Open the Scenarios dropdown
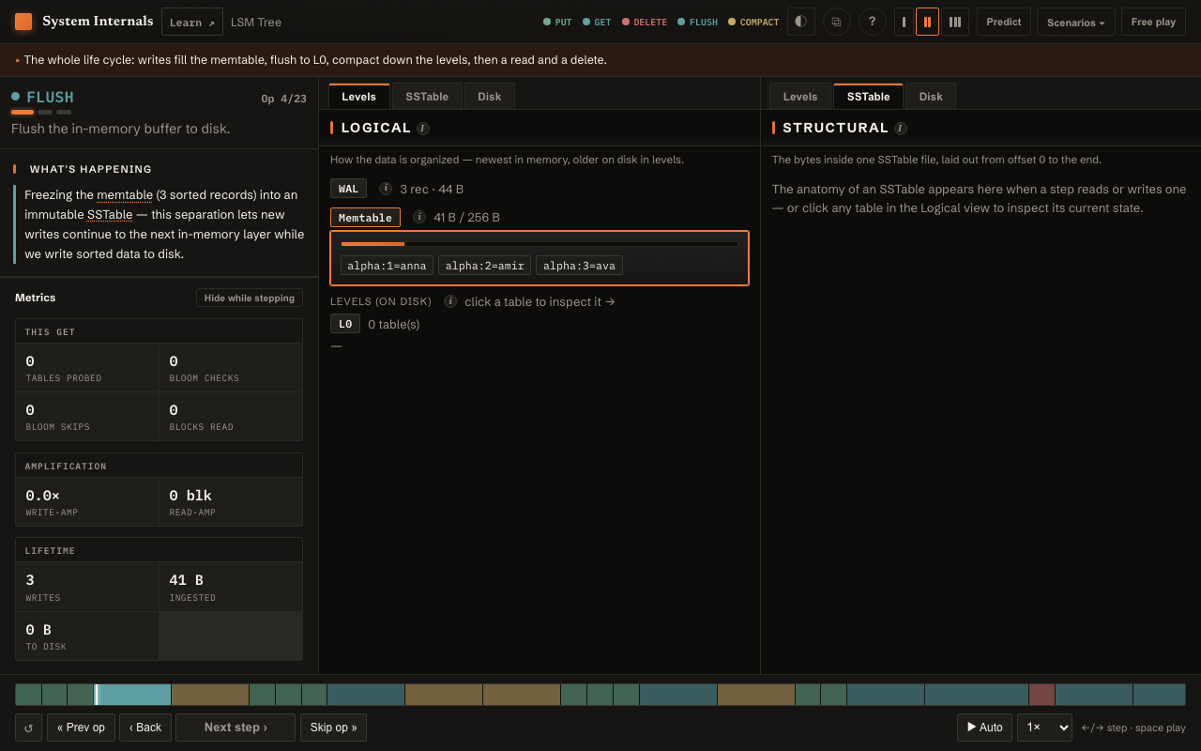This screenshot has height=751, width=1201. click(1075, 22)
